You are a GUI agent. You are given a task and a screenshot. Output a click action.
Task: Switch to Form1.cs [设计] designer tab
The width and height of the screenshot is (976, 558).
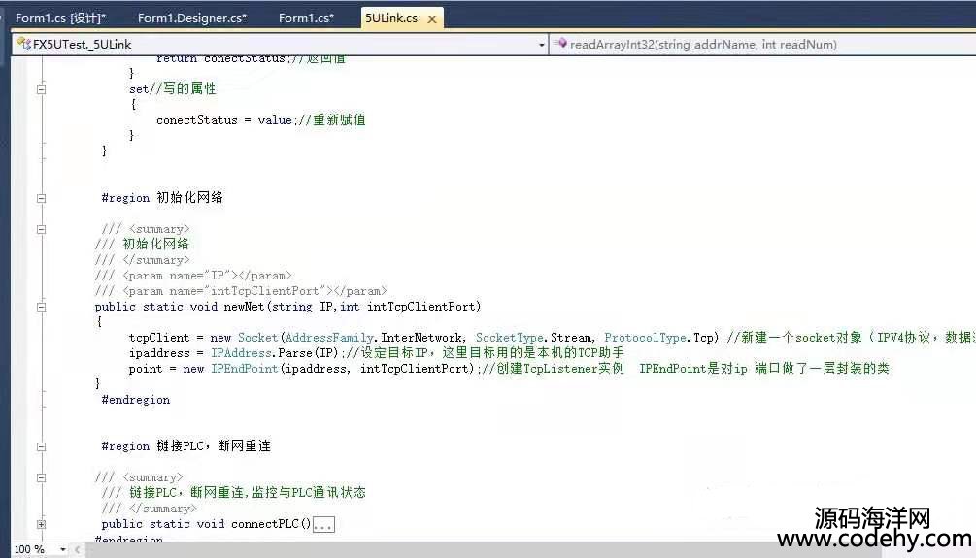pyautogui.click(x=60, y=17)
